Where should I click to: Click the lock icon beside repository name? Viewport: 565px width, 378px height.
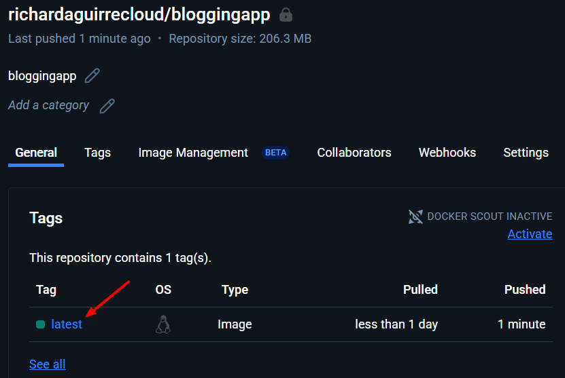[286, 15]
